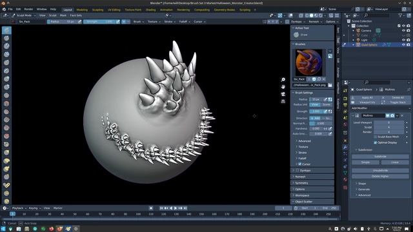Image resolution: width=413 pixels, height=232 pixels.
Task: Open the World properties tab icon
Action: (x=345, y=124)
